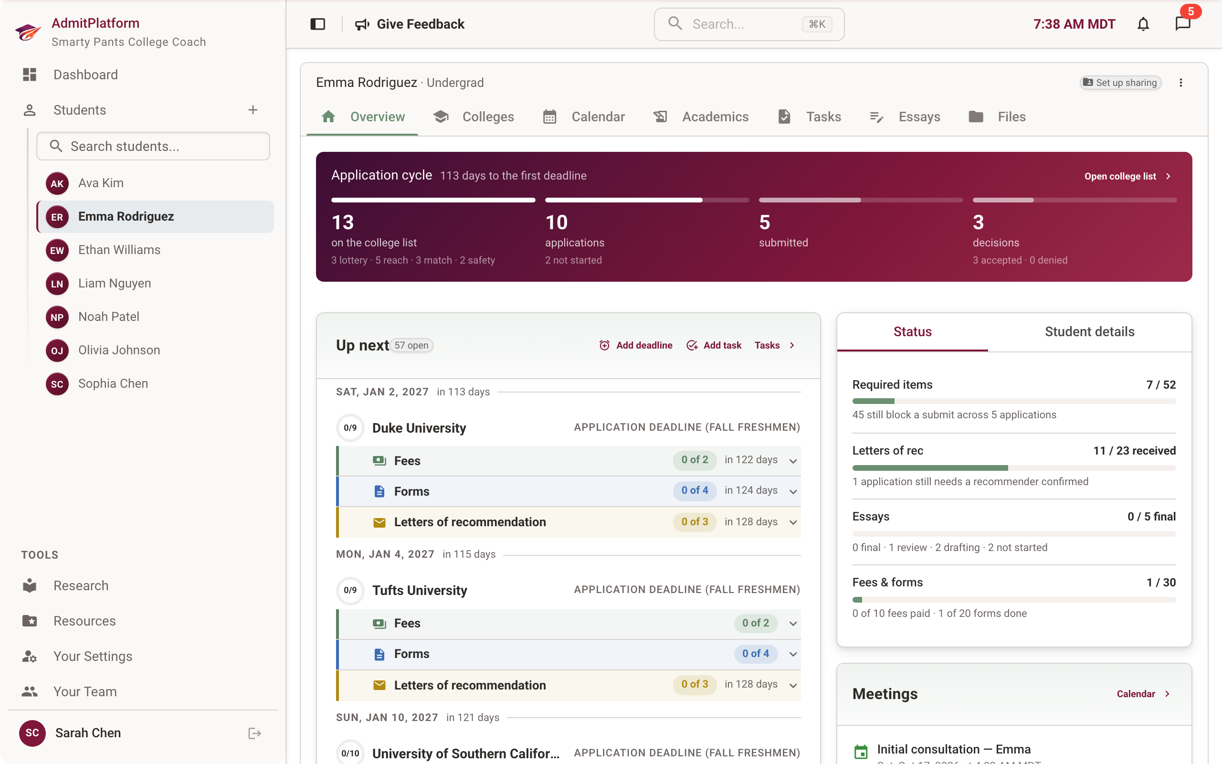Open the messages chat icon

pyautogui.click(x=1182, y=24)
